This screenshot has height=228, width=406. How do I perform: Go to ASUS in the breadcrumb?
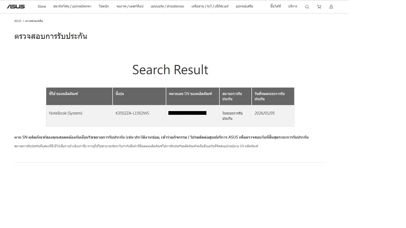(x=18, y=21)
